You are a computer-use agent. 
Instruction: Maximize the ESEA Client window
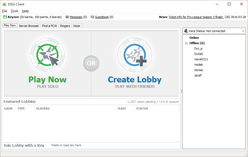coord(229,4)
